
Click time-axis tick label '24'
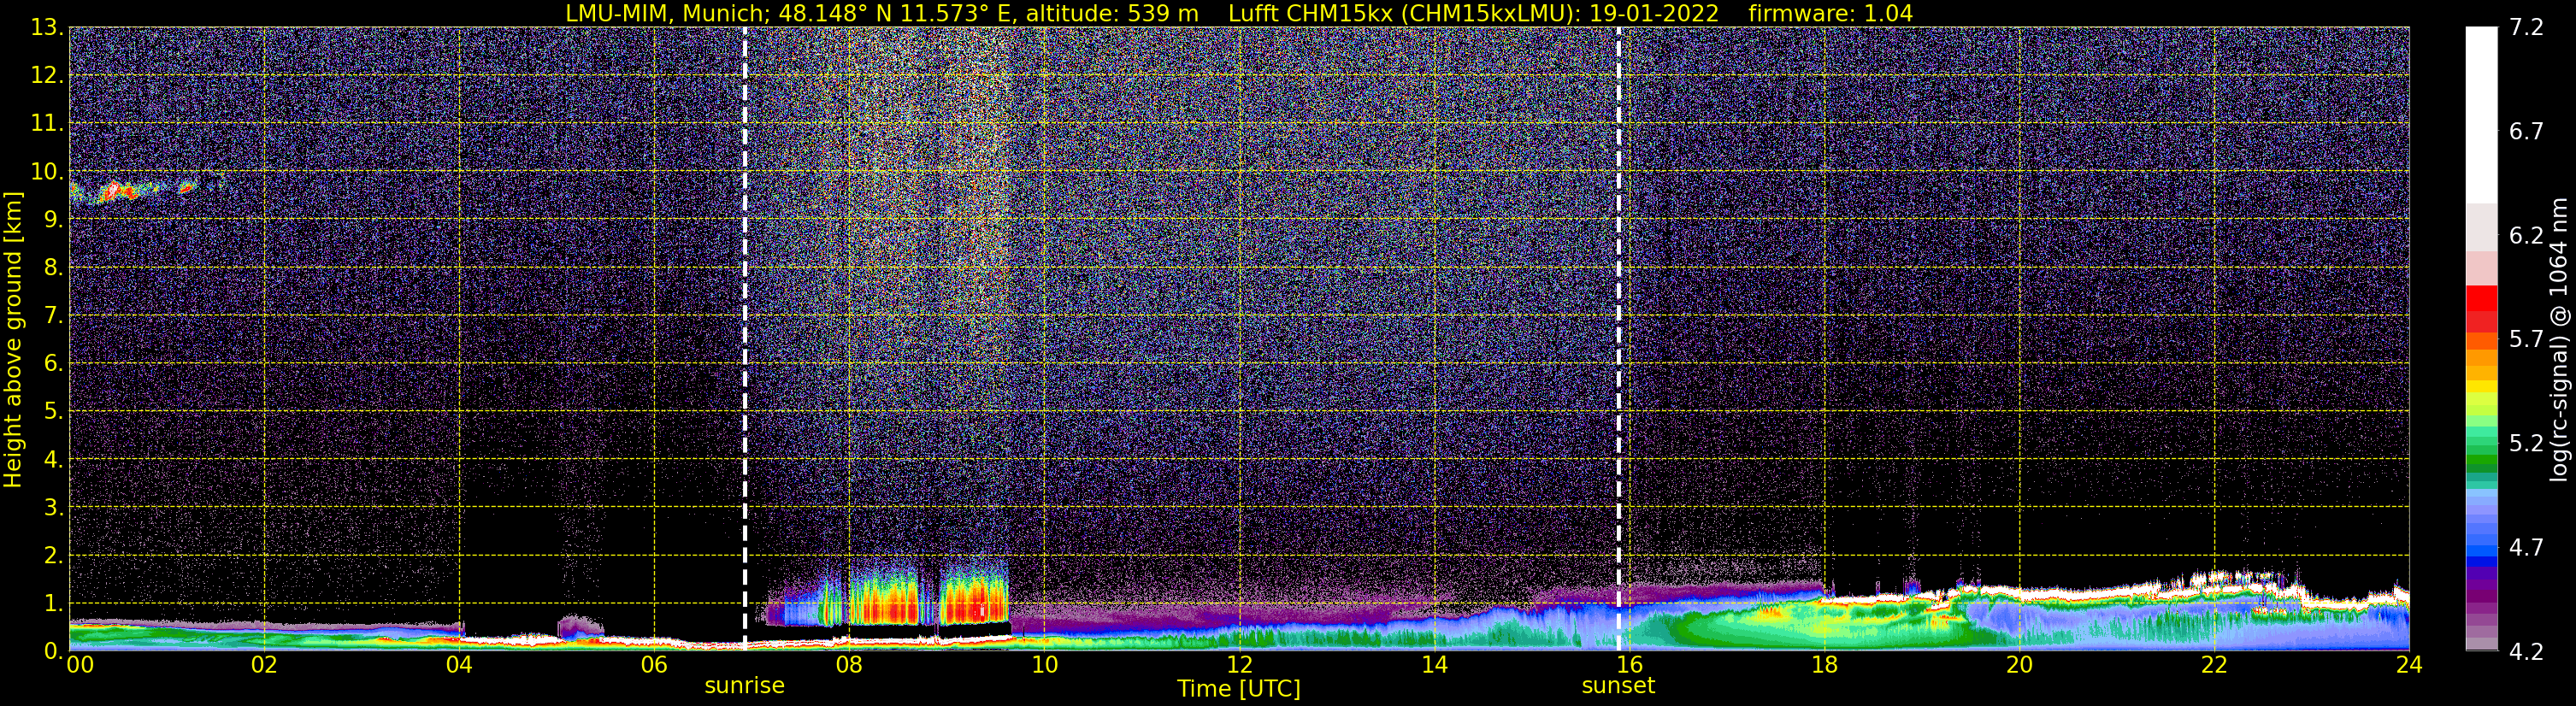(x=2409, y=665)
